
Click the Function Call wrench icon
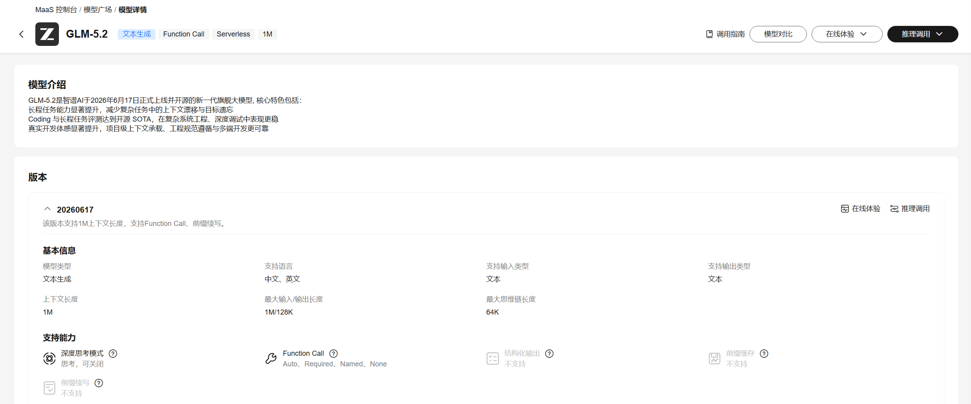[x=271, y=358]
